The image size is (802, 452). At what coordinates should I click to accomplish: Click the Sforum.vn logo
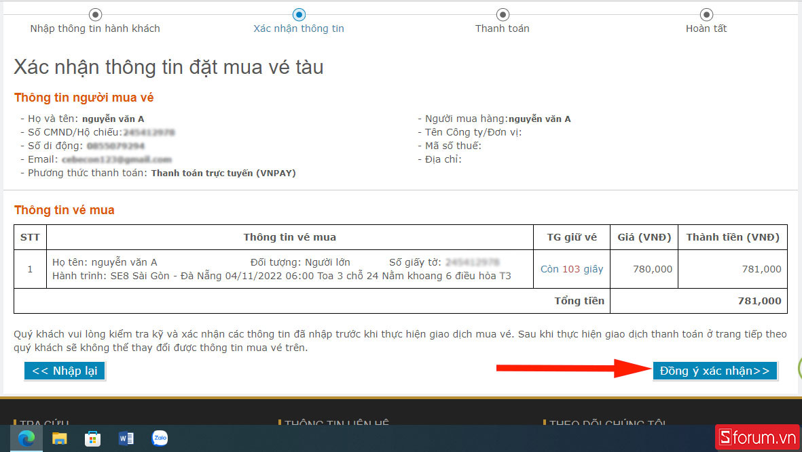point(756,437)
